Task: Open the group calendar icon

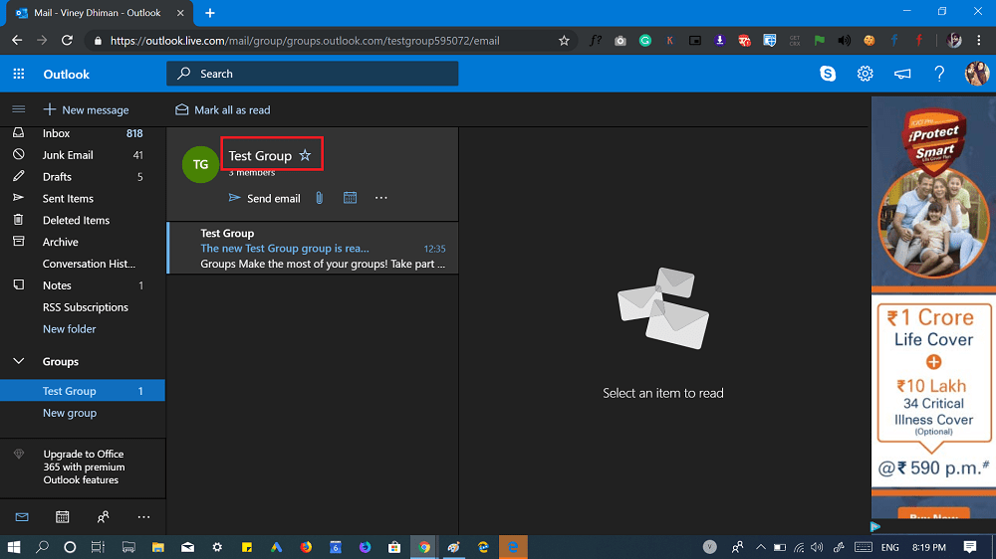Action: (x=350, y=198)
